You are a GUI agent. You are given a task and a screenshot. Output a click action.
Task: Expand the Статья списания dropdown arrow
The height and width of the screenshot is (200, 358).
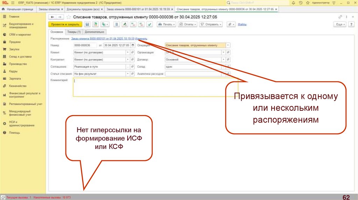(128, 74)
